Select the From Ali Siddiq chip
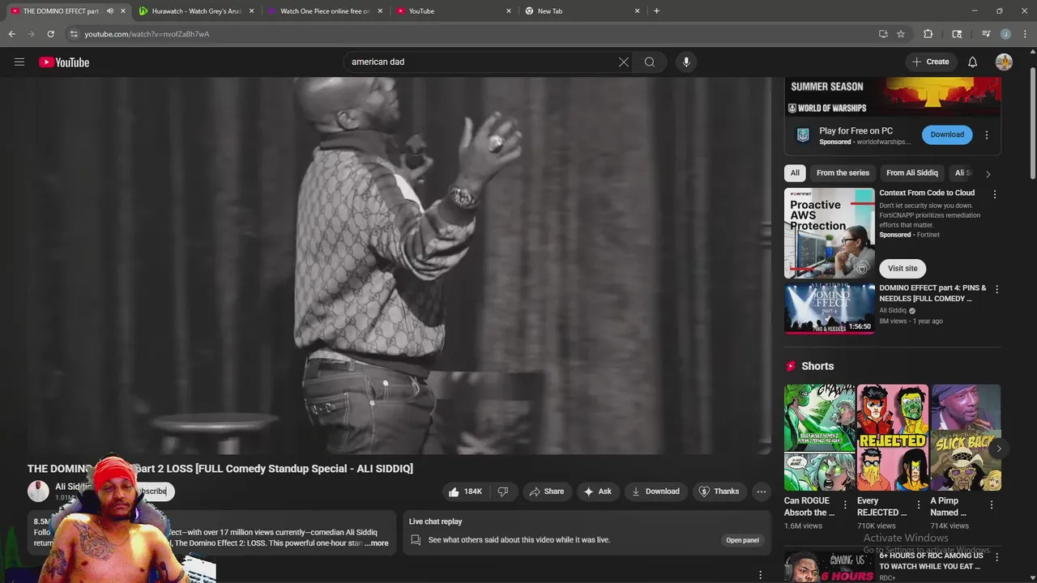The width and height of the screenshot is (1037, 583). click(912, 173)
